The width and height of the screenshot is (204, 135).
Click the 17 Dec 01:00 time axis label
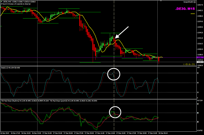click(47, 133)
